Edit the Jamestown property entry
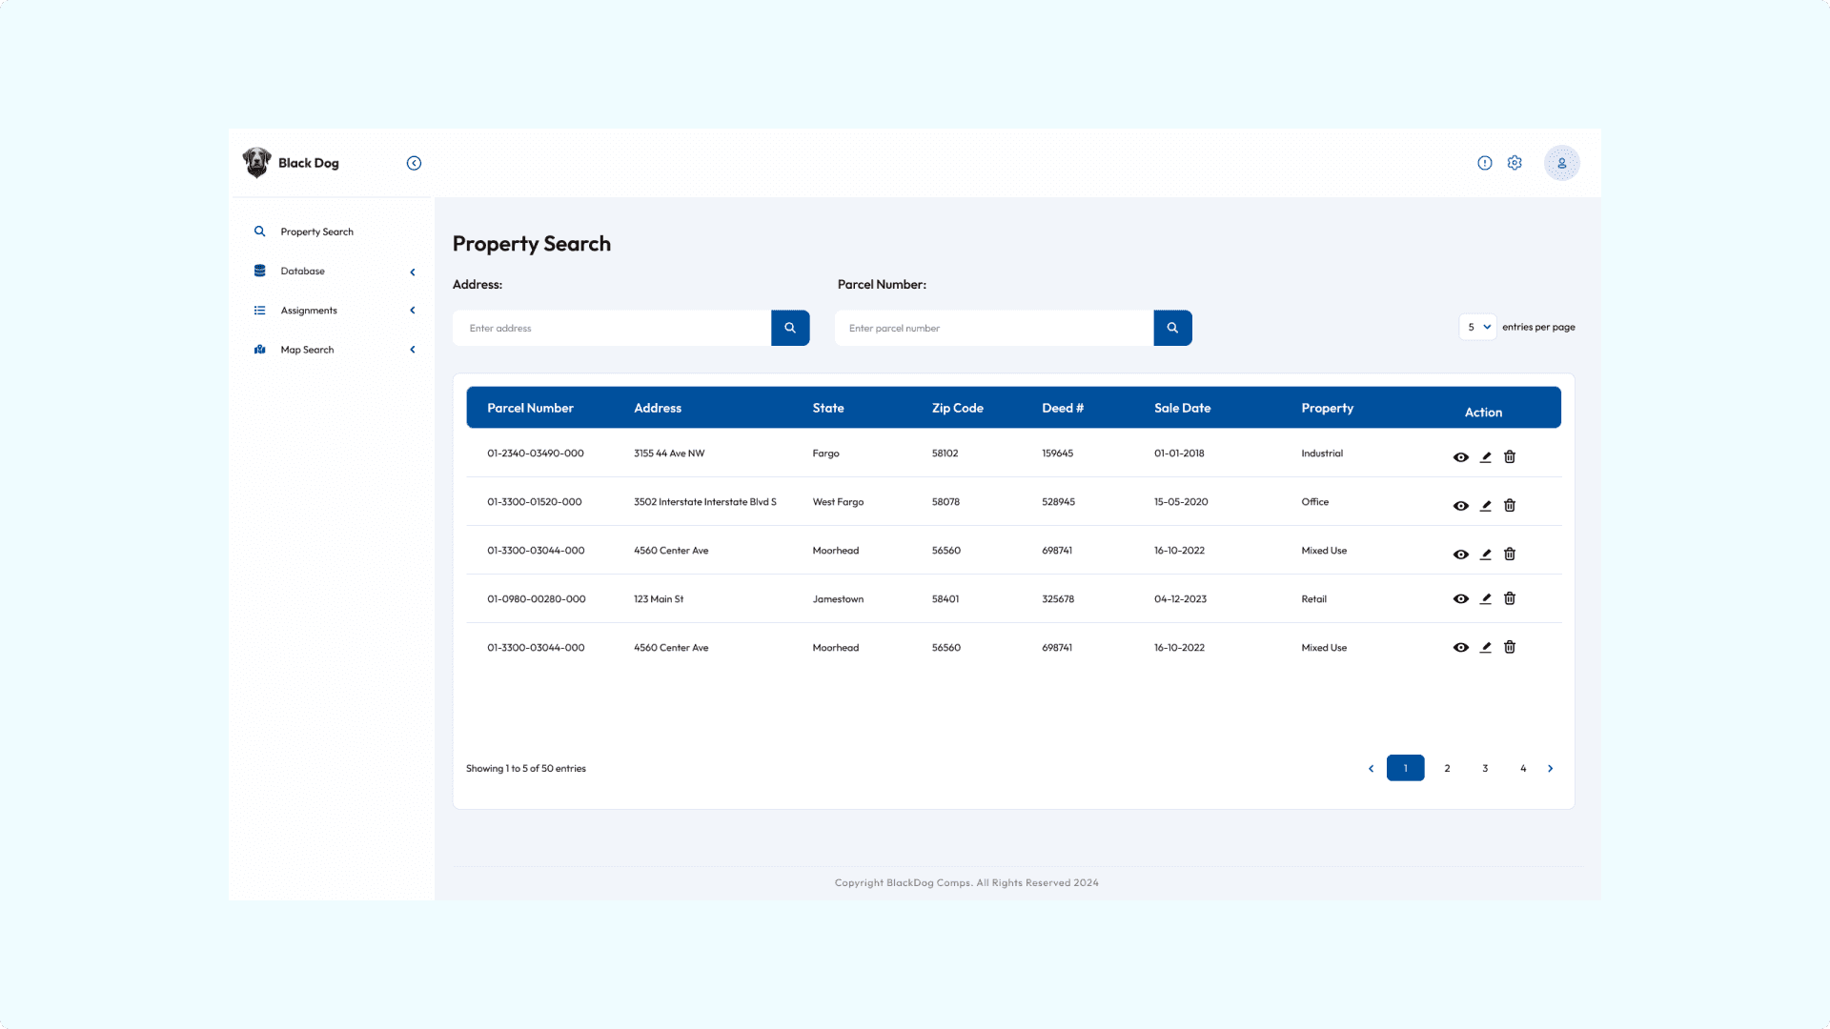 pyautogui.click(x=1485, y=599)
